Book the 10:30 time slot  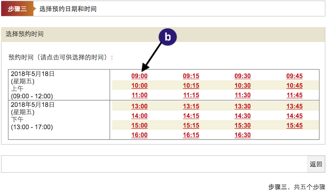tap(243, 85)
